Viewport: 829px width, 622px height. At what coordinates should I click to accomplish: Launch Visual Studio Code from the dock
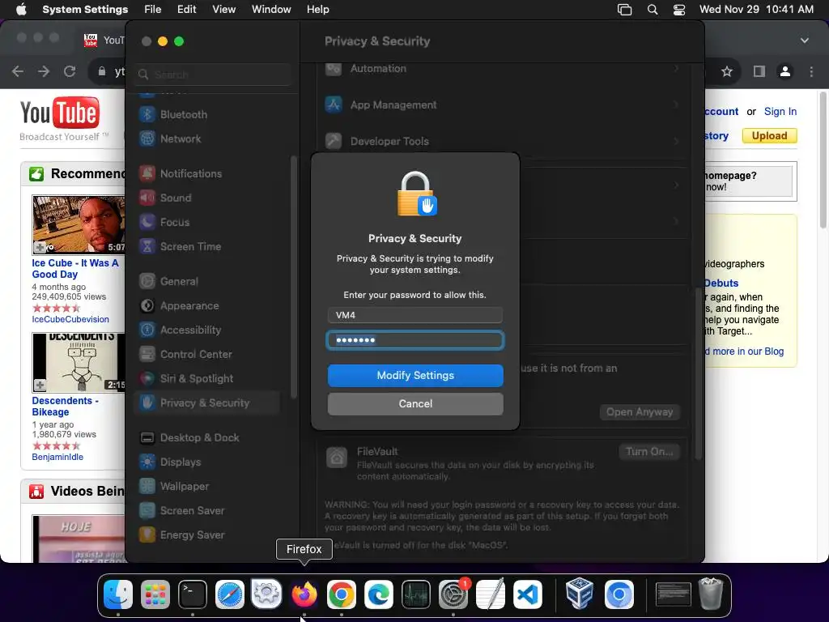(x=528, y=594)
